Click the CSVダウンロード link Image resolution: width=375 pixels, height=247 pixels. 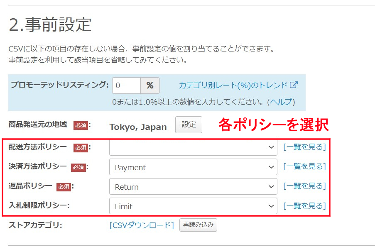point(142,225)
